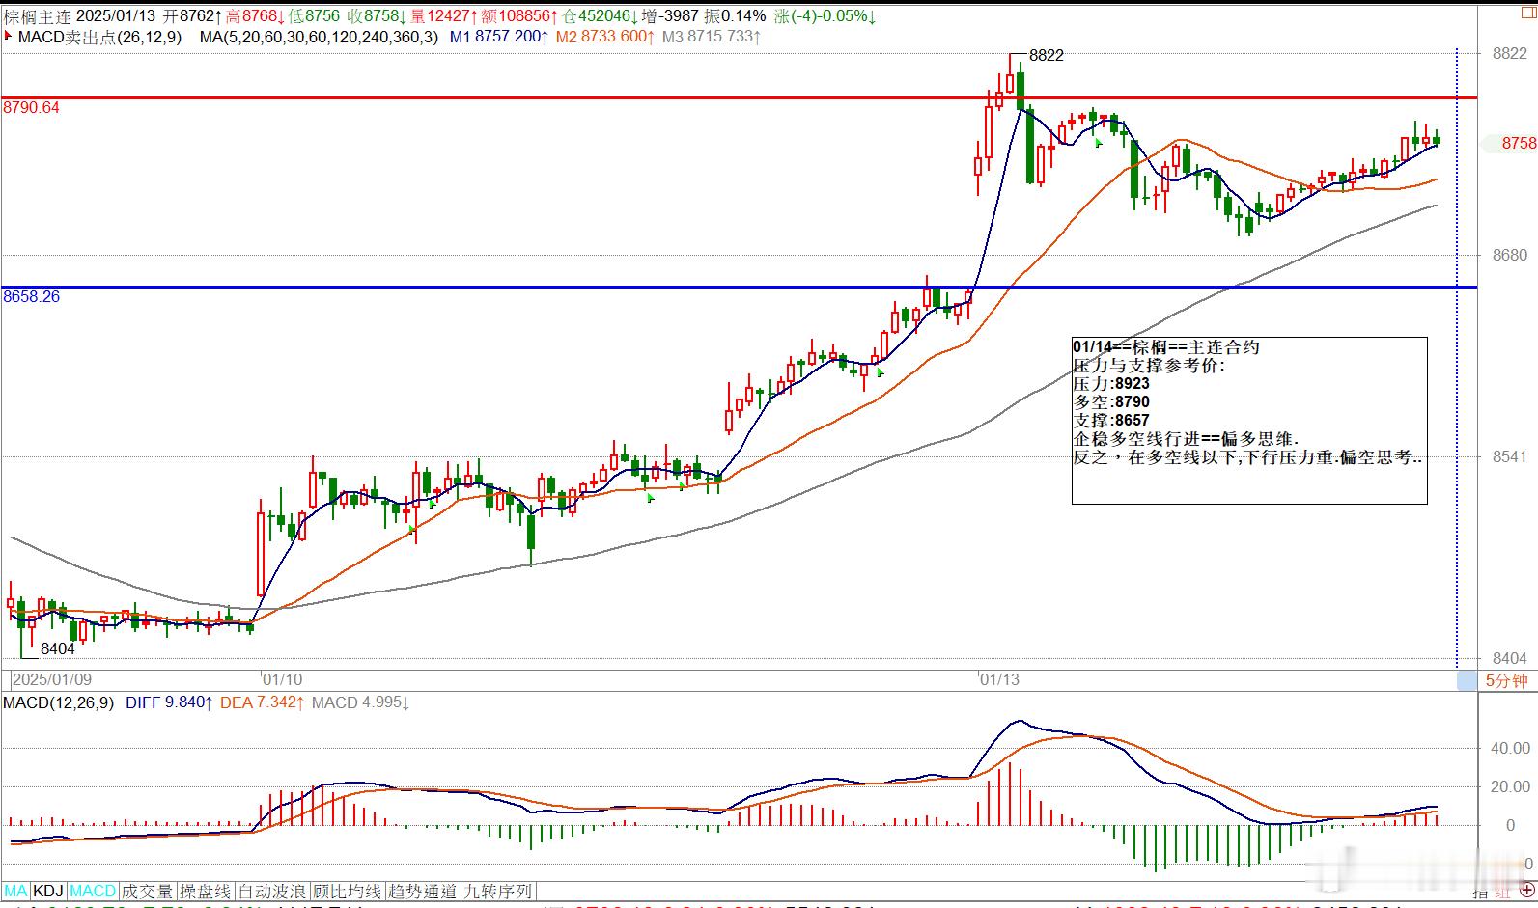Open the KDJ indicator tab

click(49, 891)
